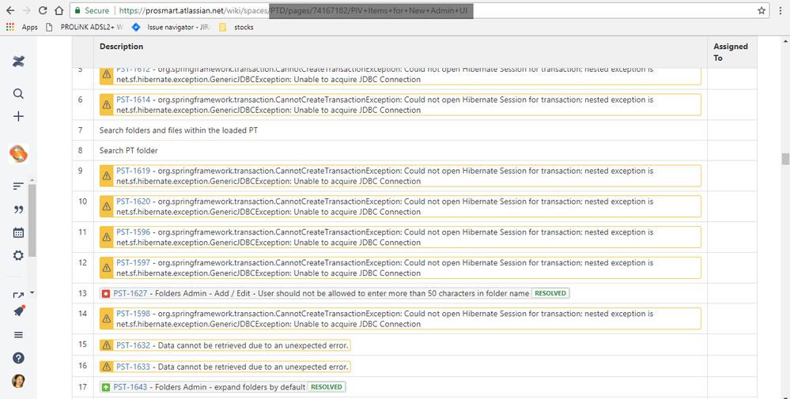Click the Secure padlock site info
The height and width of the screenshot is (399, 790).
[x=91, y=10]
